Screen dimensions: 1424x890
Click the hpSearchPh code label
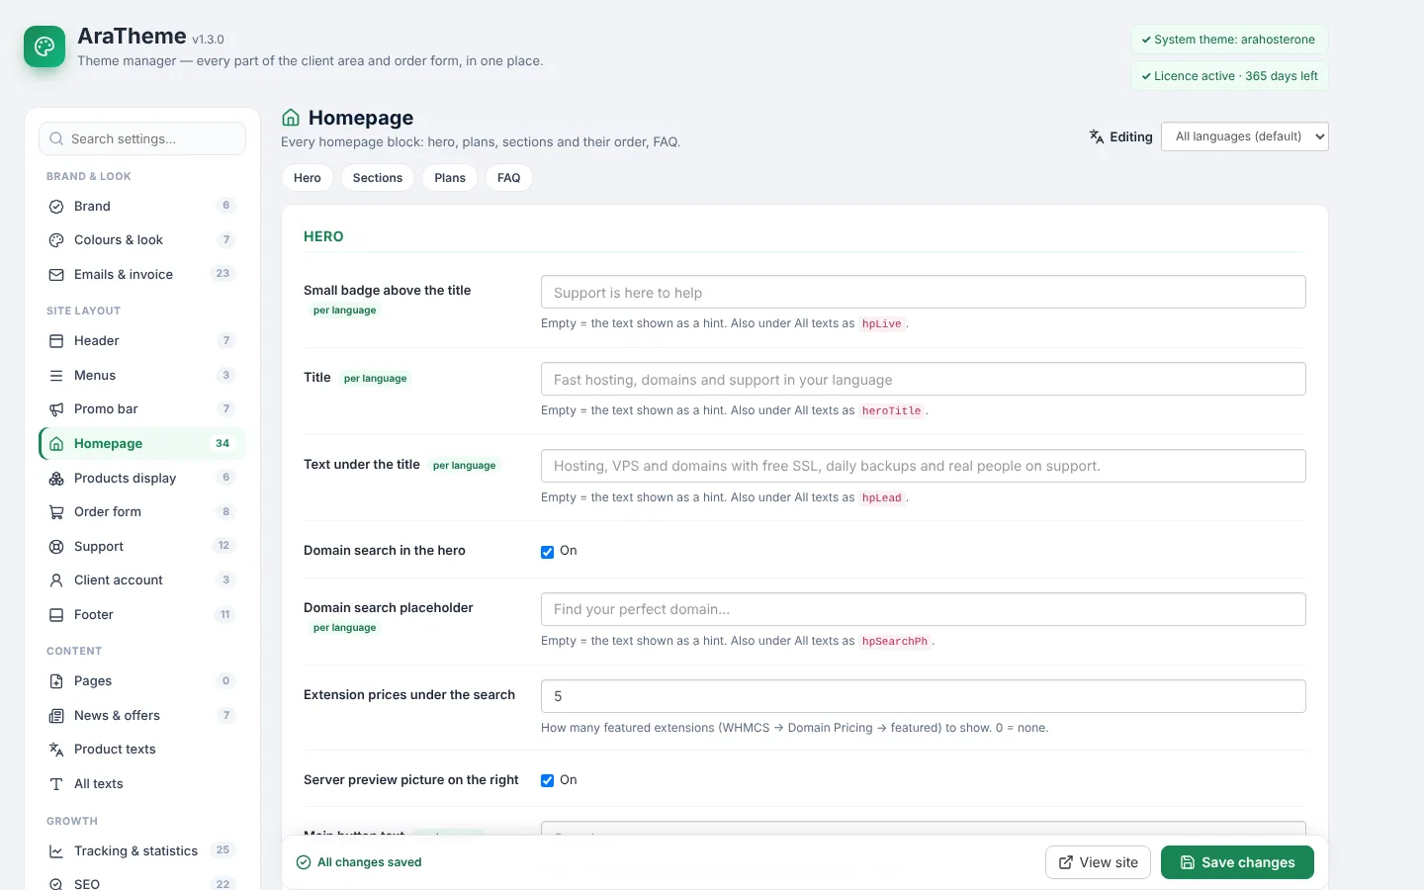895,642
